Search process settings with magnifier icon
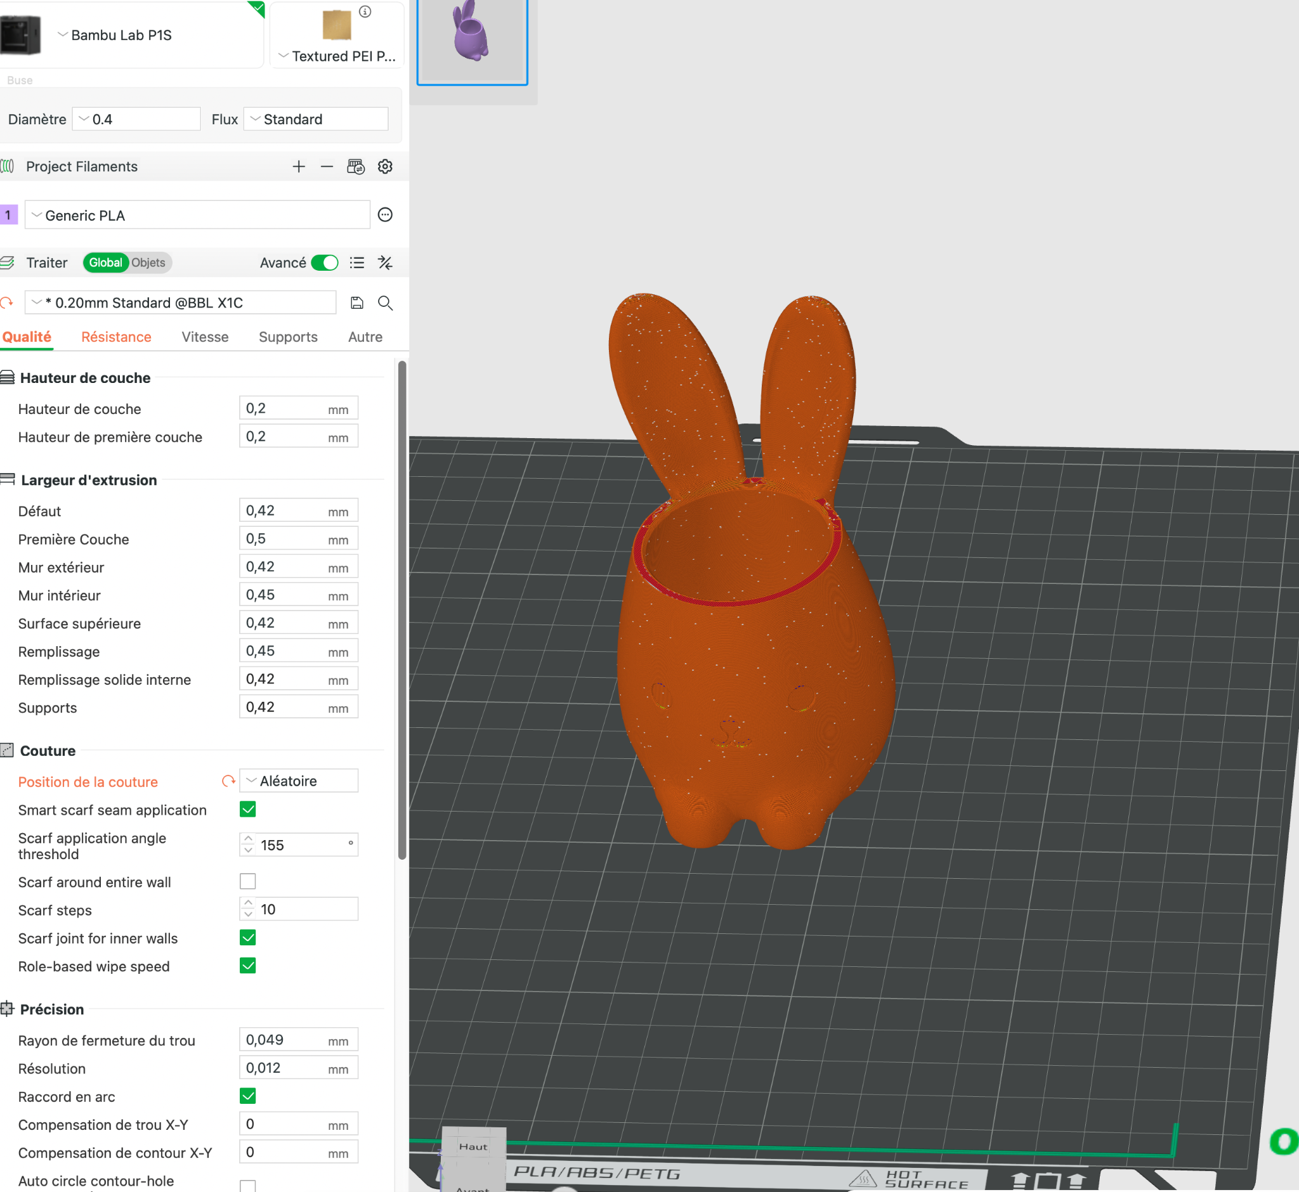The image size is (1299, 1192). pos(385,303)
